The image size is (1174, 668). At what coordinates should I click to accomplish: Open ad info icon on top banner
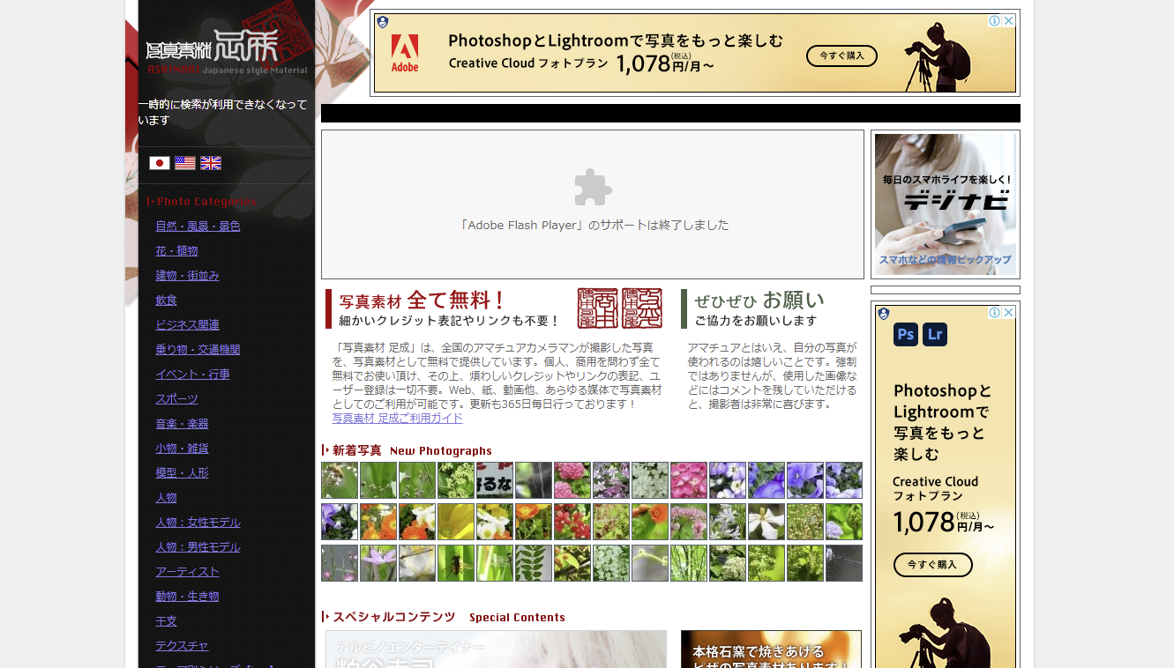point(994,21)
